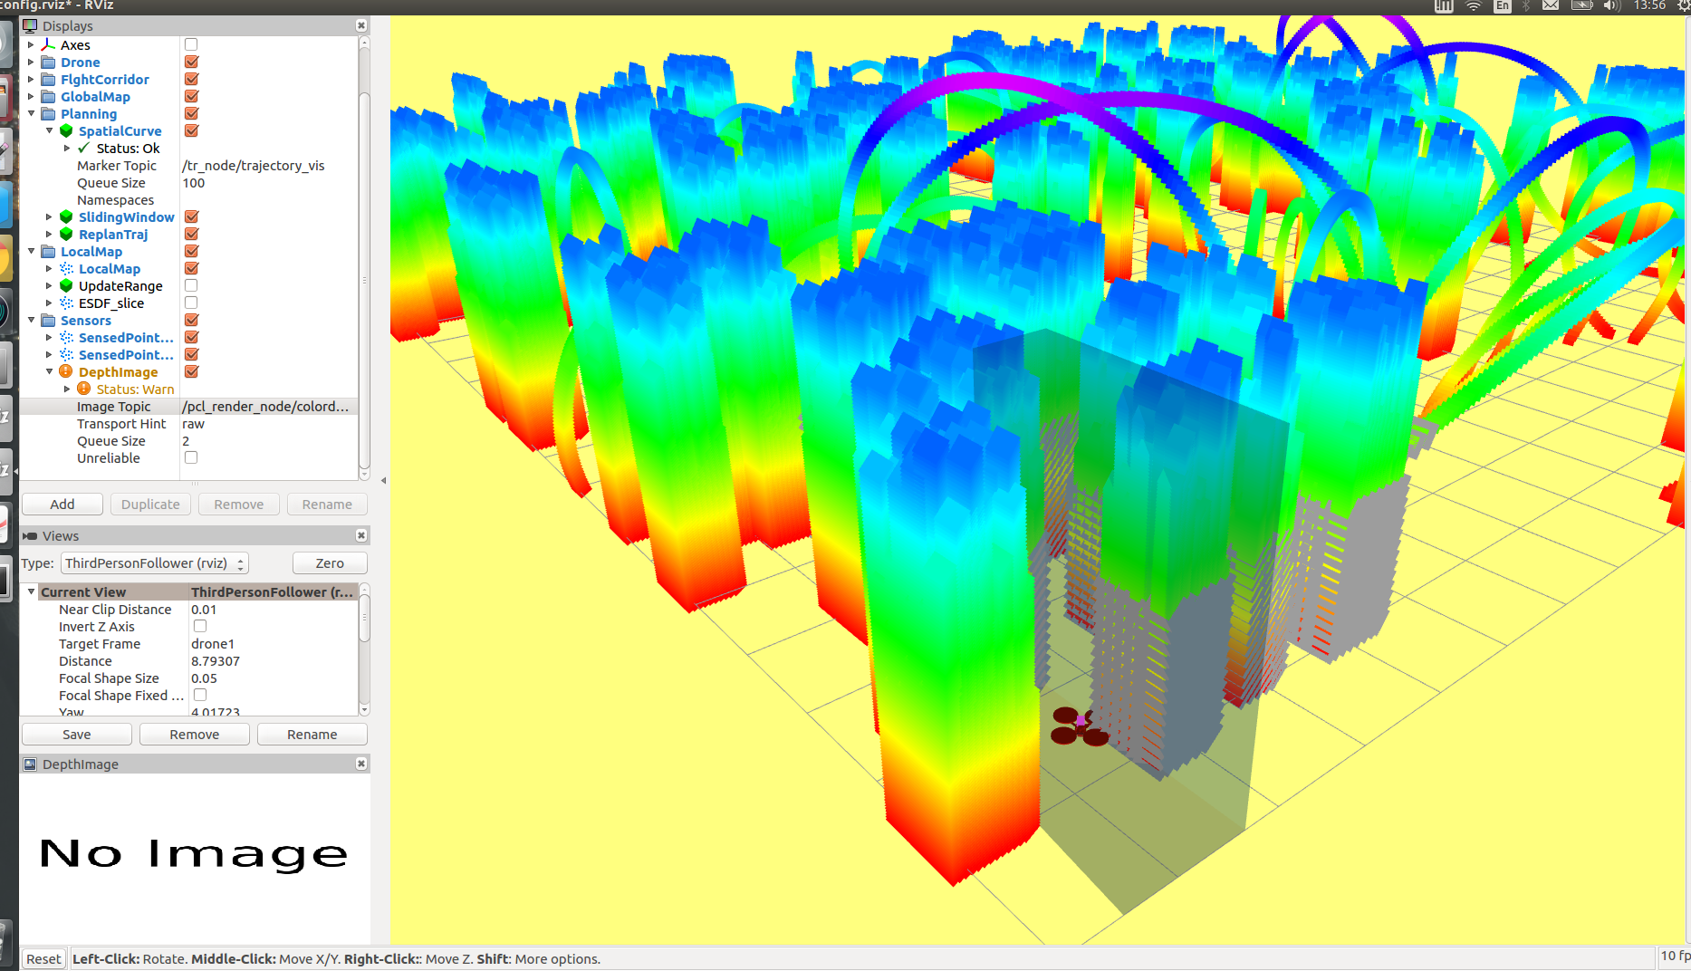
Task: Enable the Axes display checkbox
Action: click(x=190, y=43)
